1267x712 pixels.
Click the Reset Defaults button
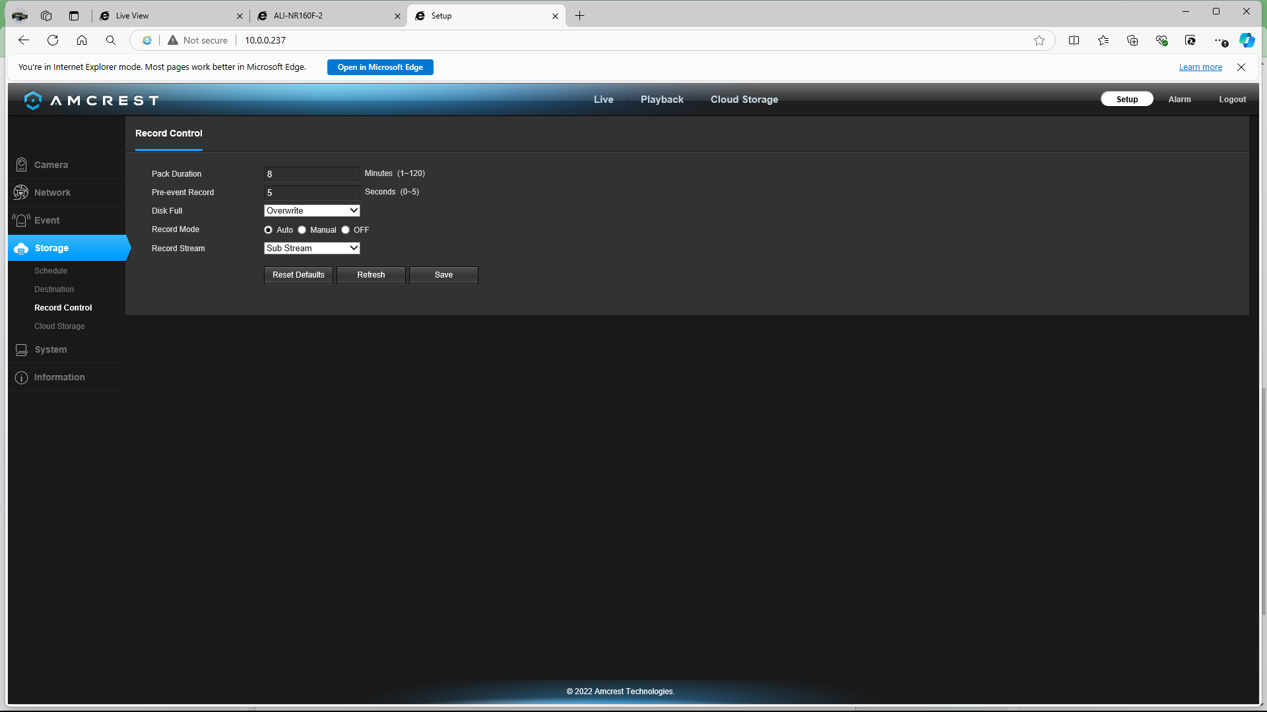click(x=298, y=275)
